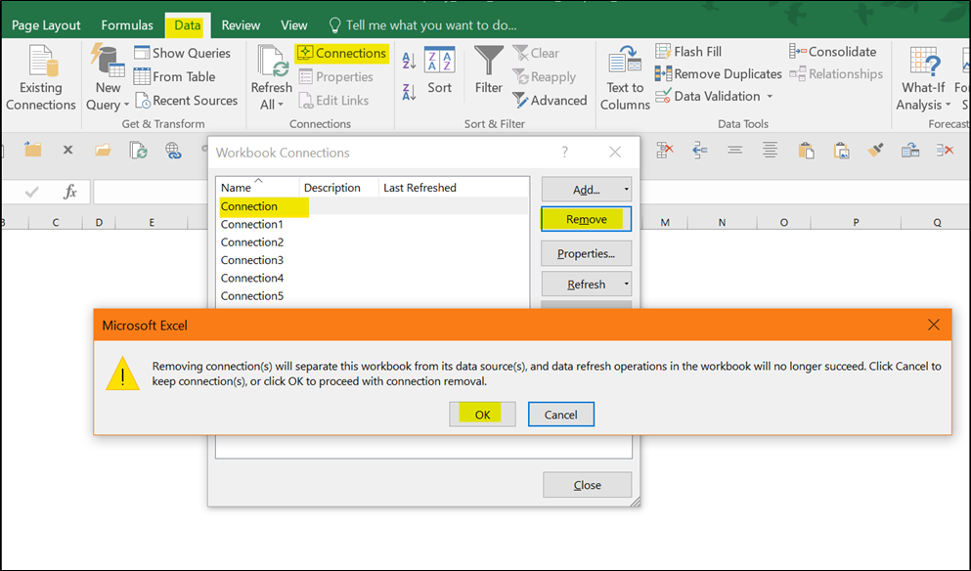Click the grayed Properties ribbon item
Image resolution: width=971 pixels, height=571 pixels.
[x=335, y=77]
